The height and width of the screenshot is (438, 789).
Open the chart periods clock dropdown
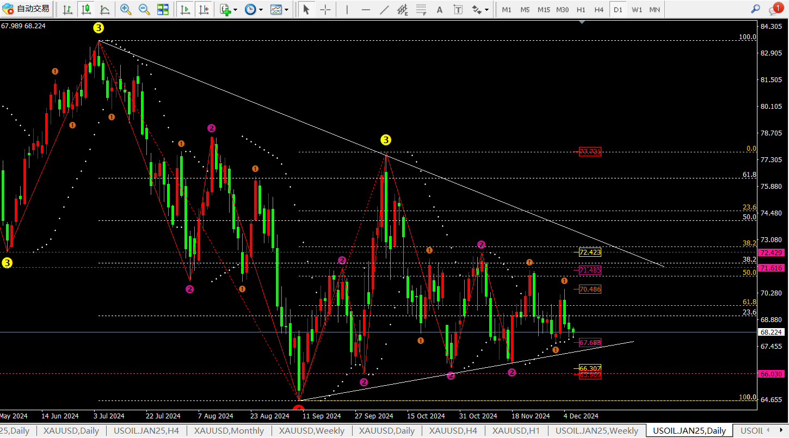point(254,9)
